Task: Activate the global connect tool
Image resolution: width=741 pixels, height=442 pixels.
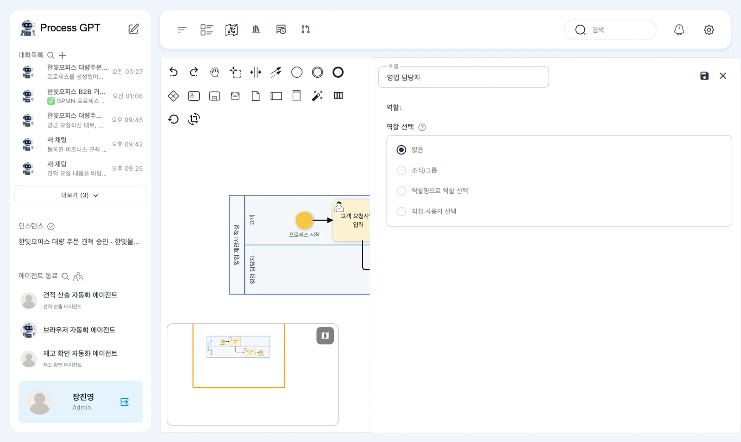Action: point(276,72)
